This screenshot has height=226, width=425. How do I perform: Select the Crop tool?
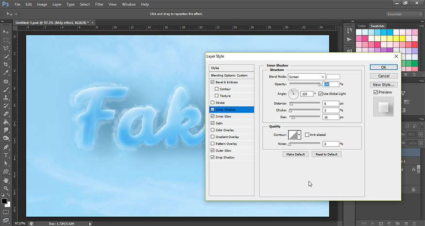6,65
